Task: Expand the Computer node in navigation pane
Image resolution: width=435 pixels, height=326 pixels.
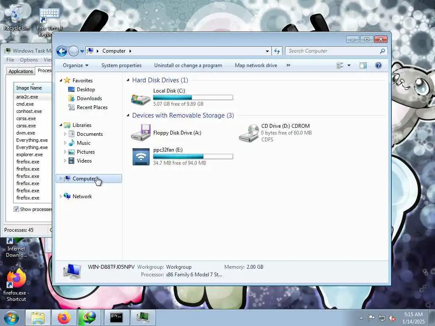Action: point(61,179)
